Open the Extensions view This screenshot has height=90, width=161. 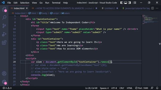(x=4, y=42)
